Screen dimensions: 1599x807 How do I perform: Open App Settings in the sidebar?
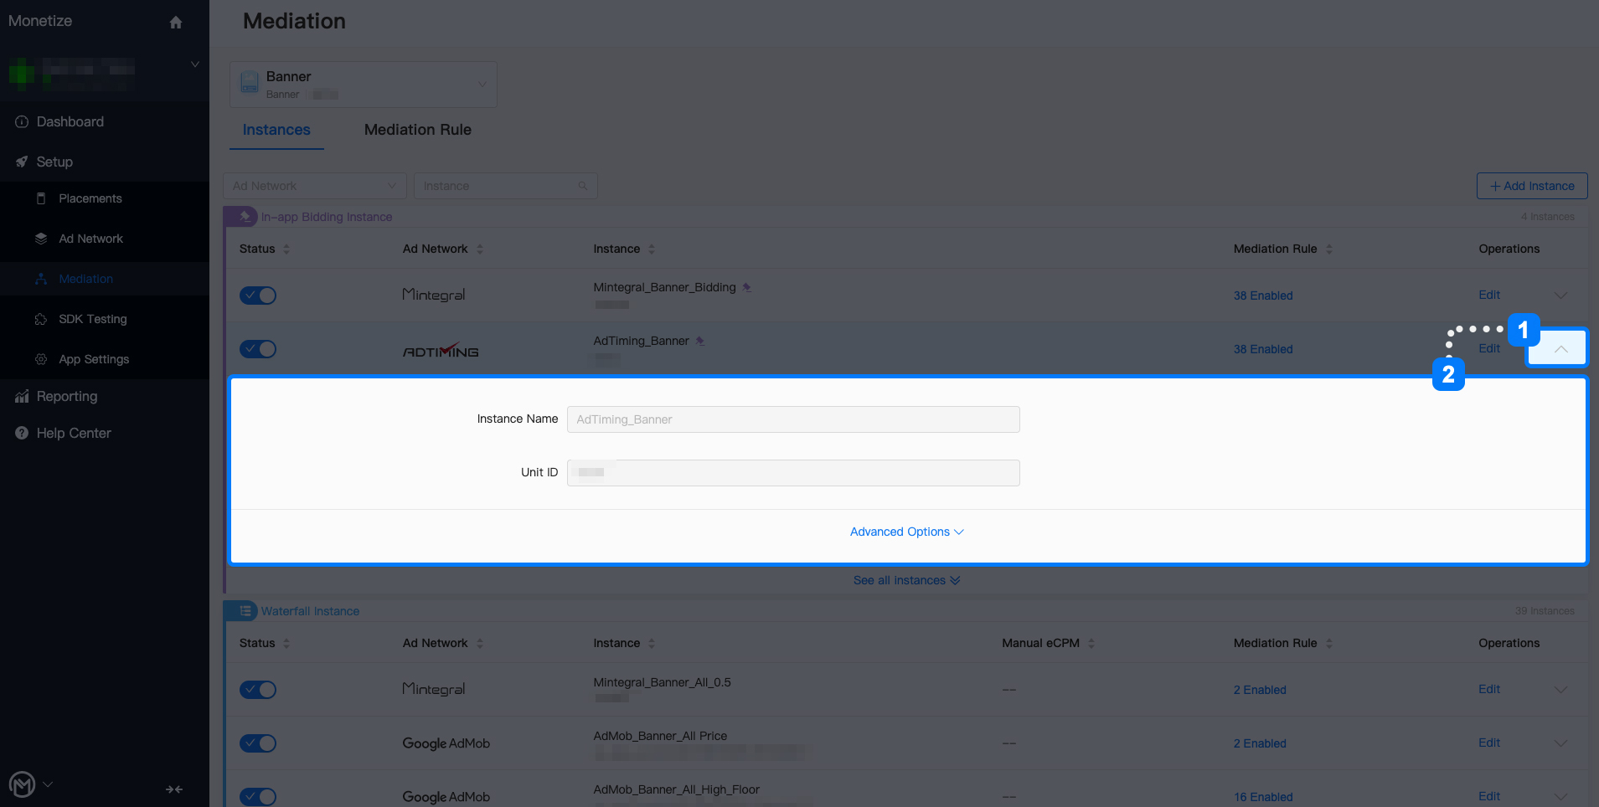(x=94, y=359)
